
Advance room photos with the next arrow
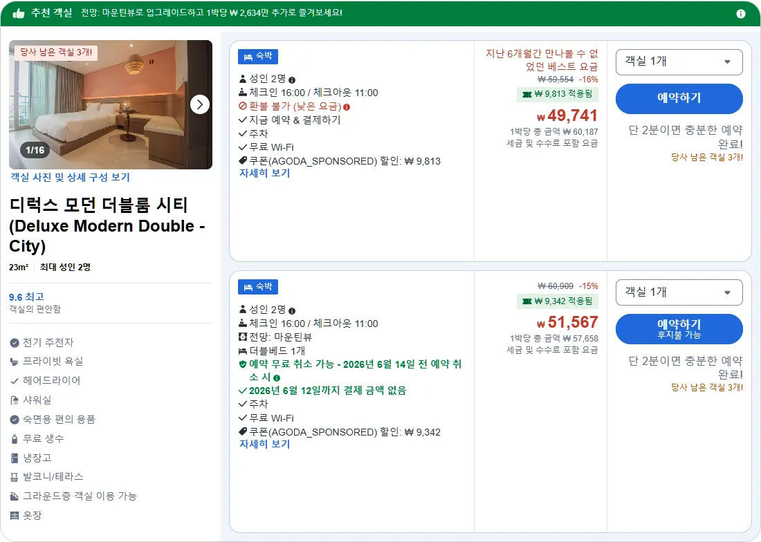pos(200,104)
